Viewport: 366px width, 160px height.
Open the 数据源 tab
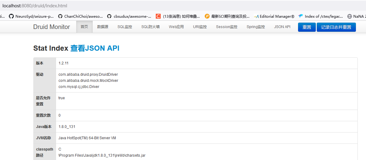[103, 27]
